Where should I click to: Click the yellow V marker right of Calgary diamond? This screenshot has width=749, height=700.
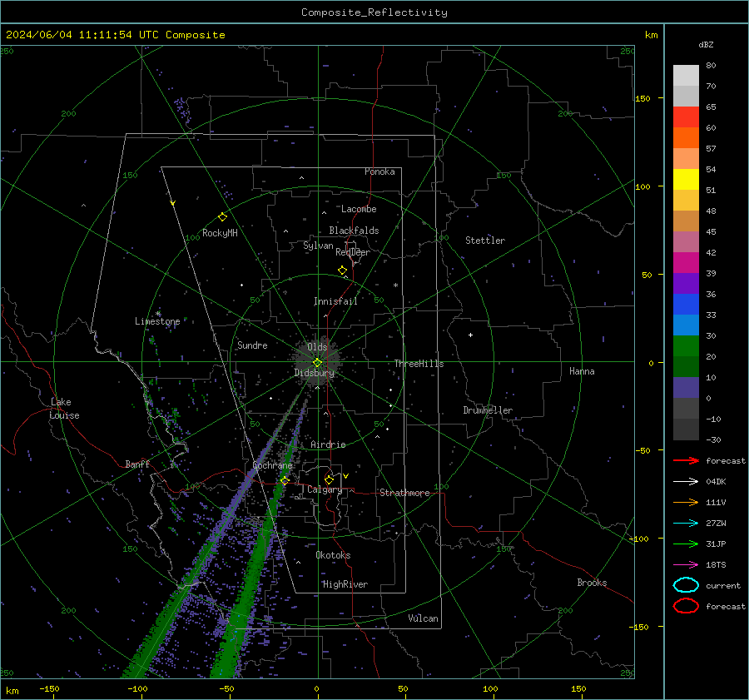tap(346, 476)
